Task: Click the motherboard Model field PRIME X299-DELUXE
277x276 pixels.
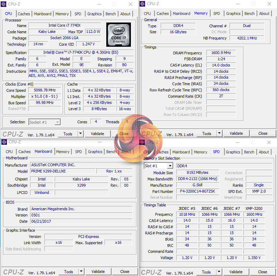Action: pos(63,171)
